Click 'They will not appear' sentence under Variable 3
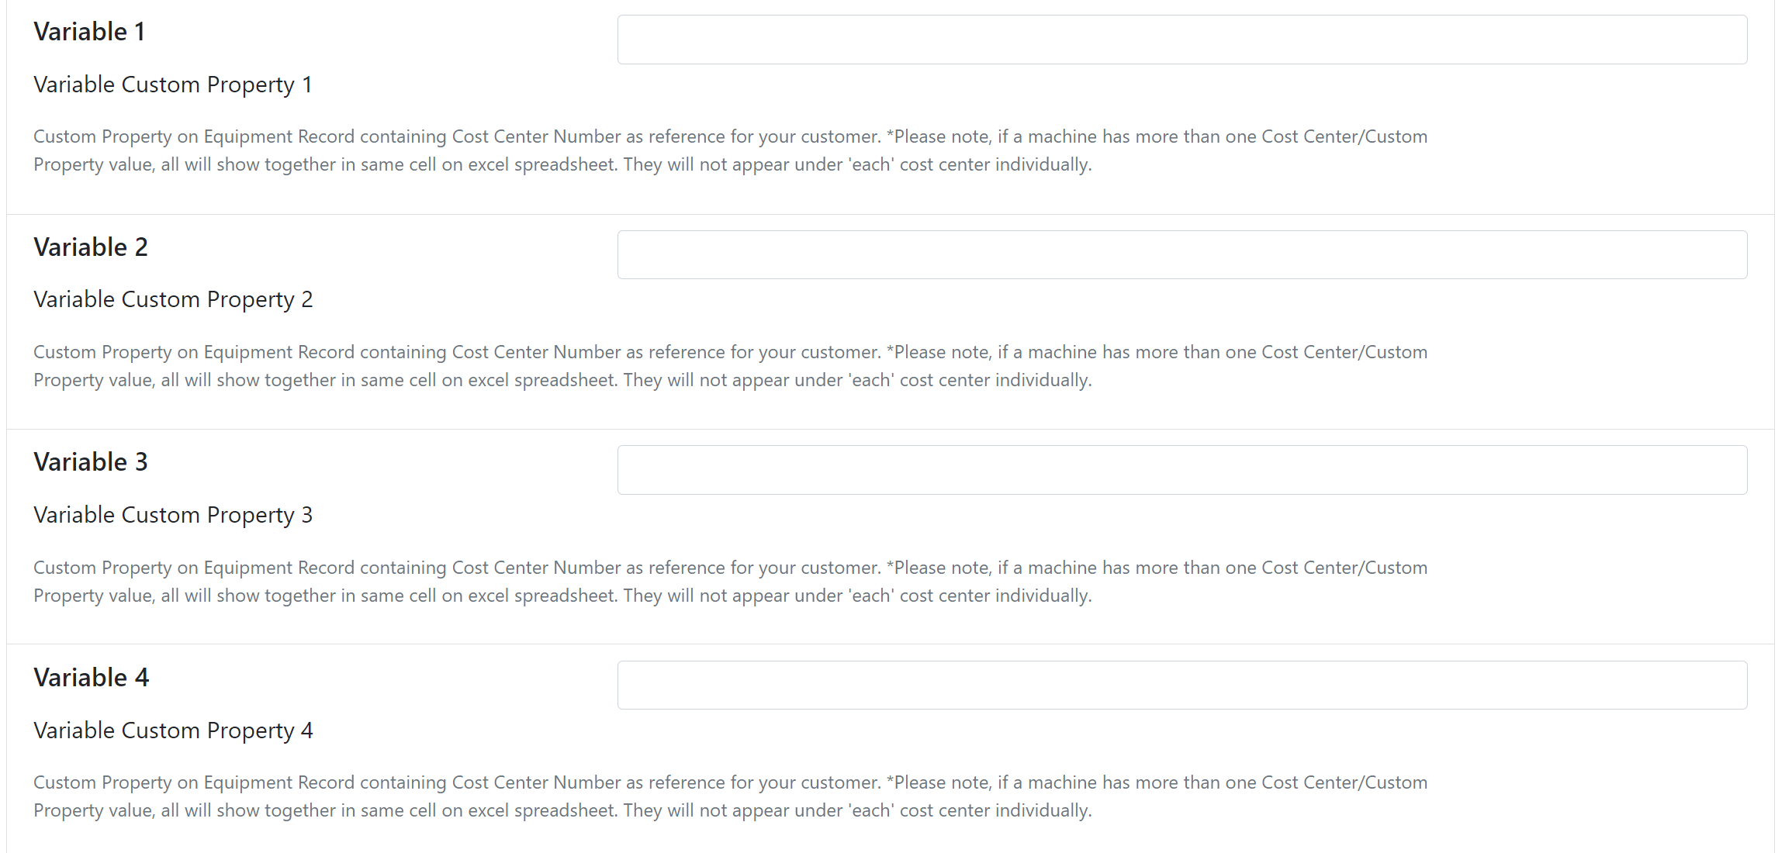This screenshot has height=853, width=1792. (x=857, y=596)
